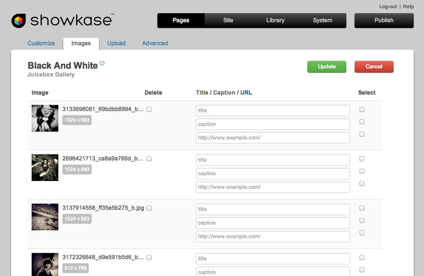This screenshot has height=276, width=424.
Task: Tick caption Select checkbox for 3137914558 row
Action: 362,220
